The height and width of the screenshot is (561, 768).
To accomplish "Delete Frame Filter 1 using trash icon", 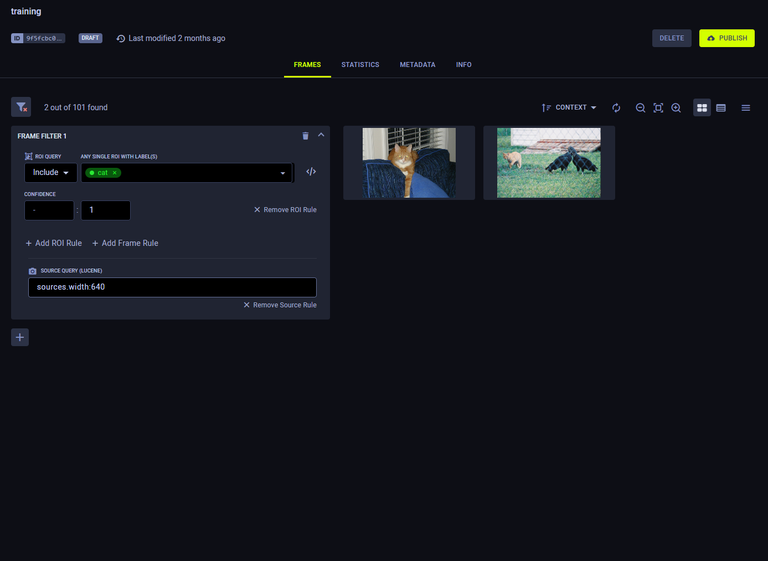I will click(x=305, y=136).
